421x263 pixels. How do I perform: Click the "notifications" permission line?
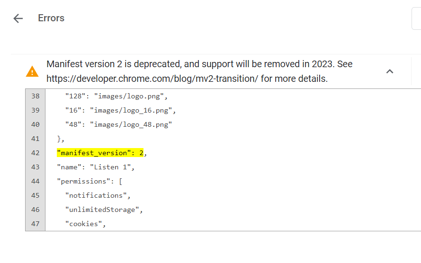pyautogui.click(x=98, y=195)
